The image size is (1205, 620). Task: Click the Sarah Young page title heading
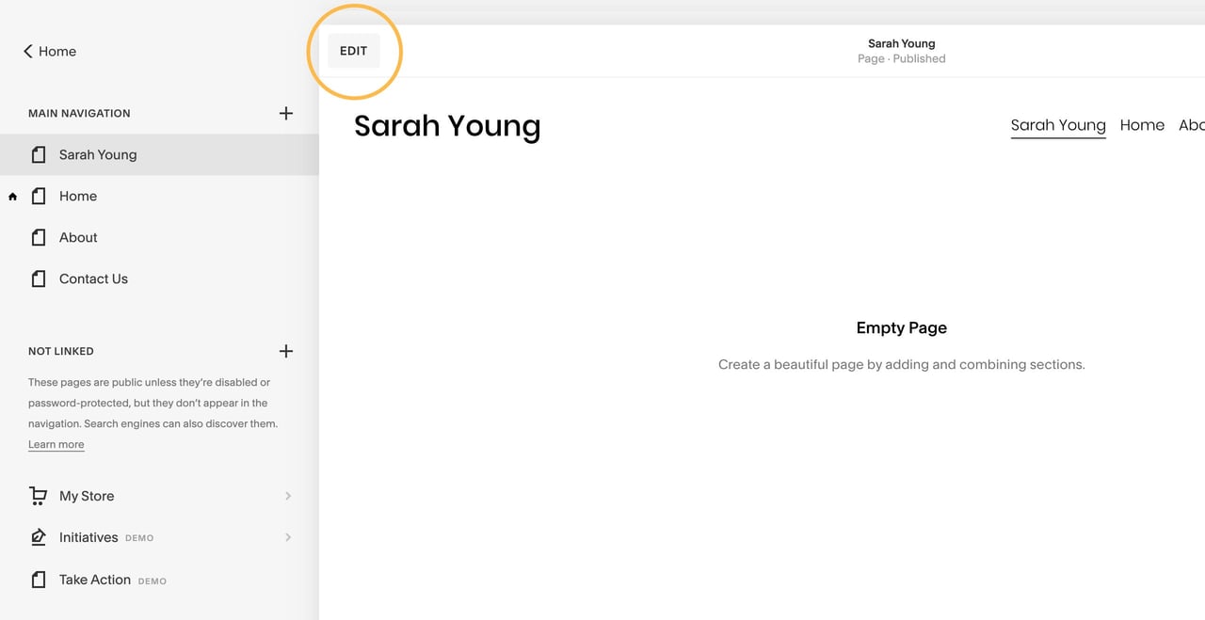(447, 125)
